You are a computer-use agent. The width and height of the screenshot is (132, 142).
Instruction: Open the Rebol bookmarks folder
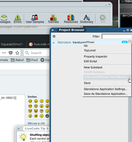17,60
